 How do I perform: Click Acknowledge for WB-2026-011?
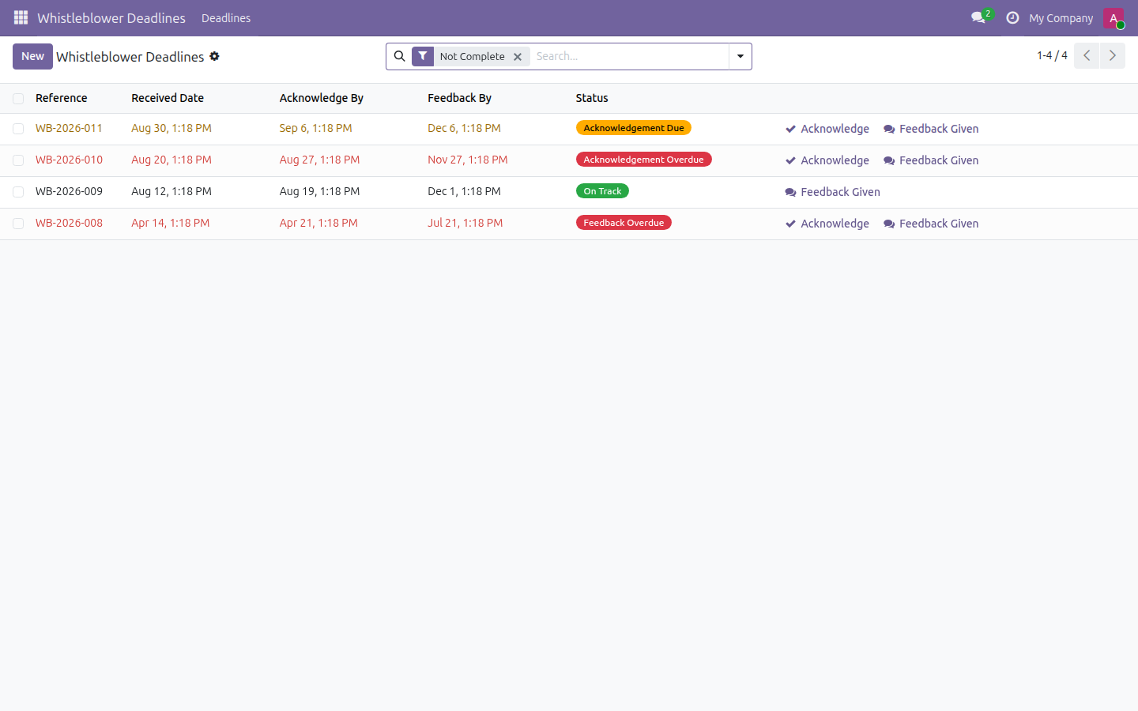click(827, 129)
